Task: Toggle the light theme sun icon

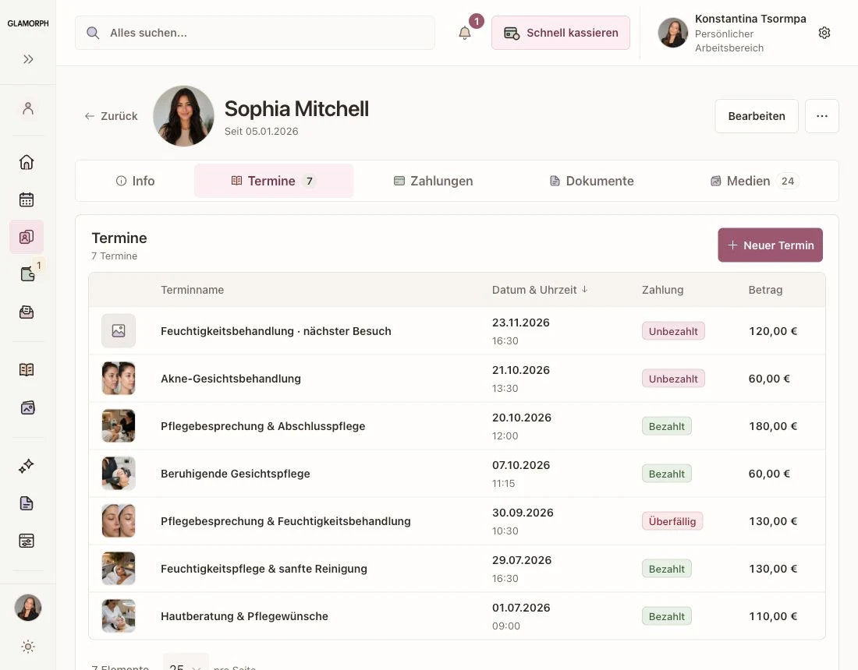Action: (28, 647)
